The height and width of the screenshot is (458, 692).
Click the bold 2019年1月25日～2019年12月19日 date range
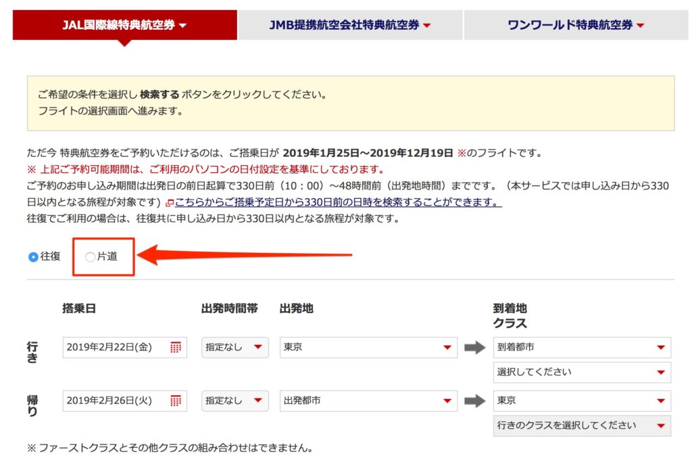[x=368, y=153]
